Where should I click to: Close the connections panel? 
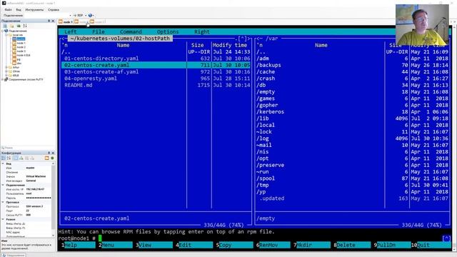(x=53, y=21)
